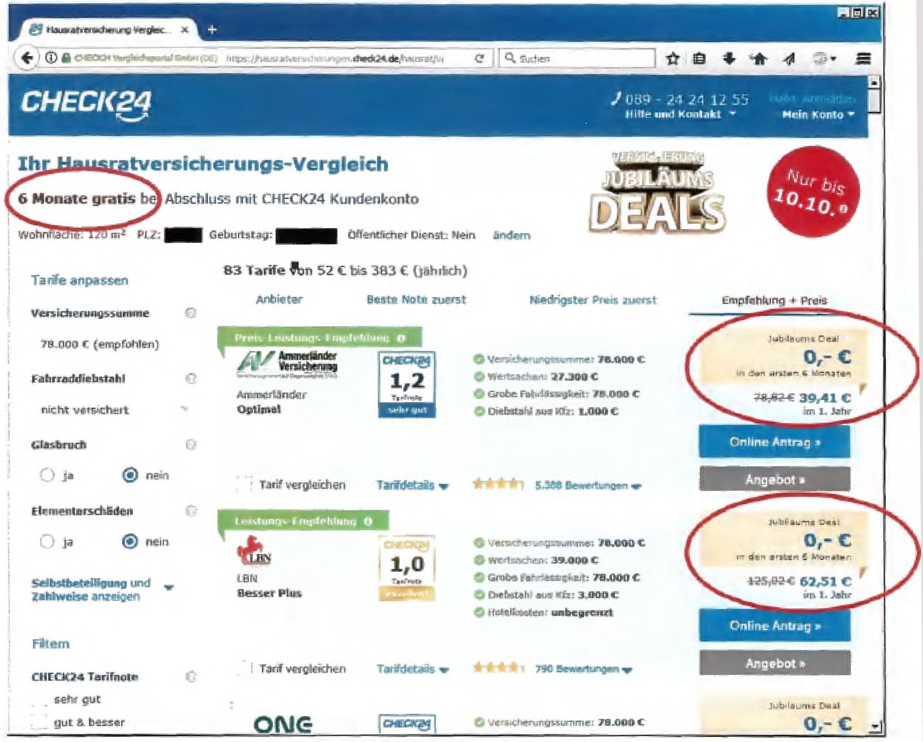Close the Hausratversicherung Vergleich tab

[184, 30]
